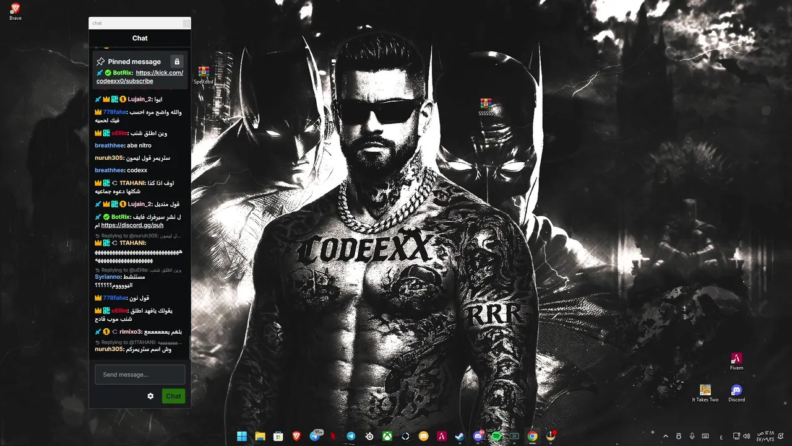
Task: Open chat settings gear icon
Action: pyautogui.click(x=150, y=396)
